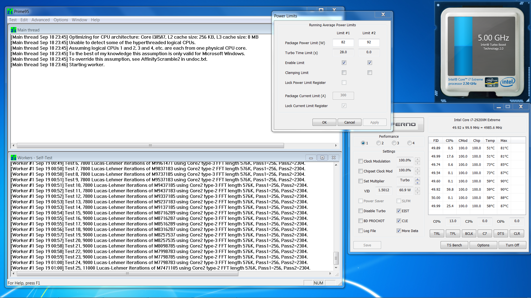Image resolution: width=531 pixels, height=298 pixels.
Task: Click the Main thread window icon
Action: [14, 30]
